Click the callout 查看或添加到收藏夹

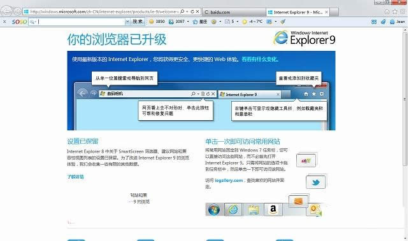299,78
